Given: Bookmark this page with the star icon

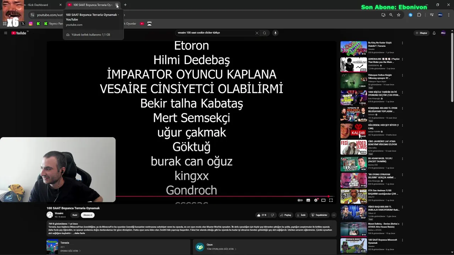Looking at the screenshot, I should click(399, 15).
